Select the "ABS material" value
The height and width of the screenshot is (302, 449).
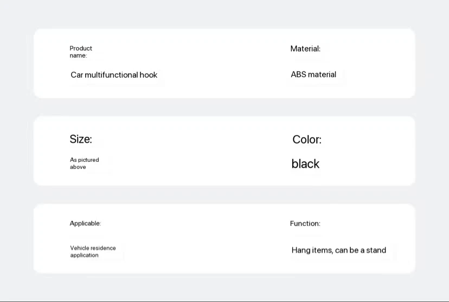[313, 74]
